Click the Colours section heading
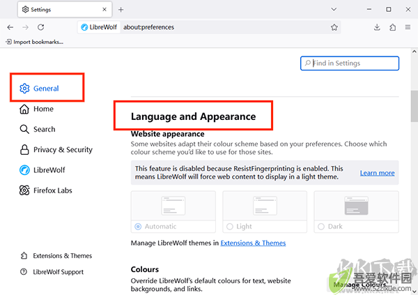Viewport: 418px width, 295px height. (145, 269)
